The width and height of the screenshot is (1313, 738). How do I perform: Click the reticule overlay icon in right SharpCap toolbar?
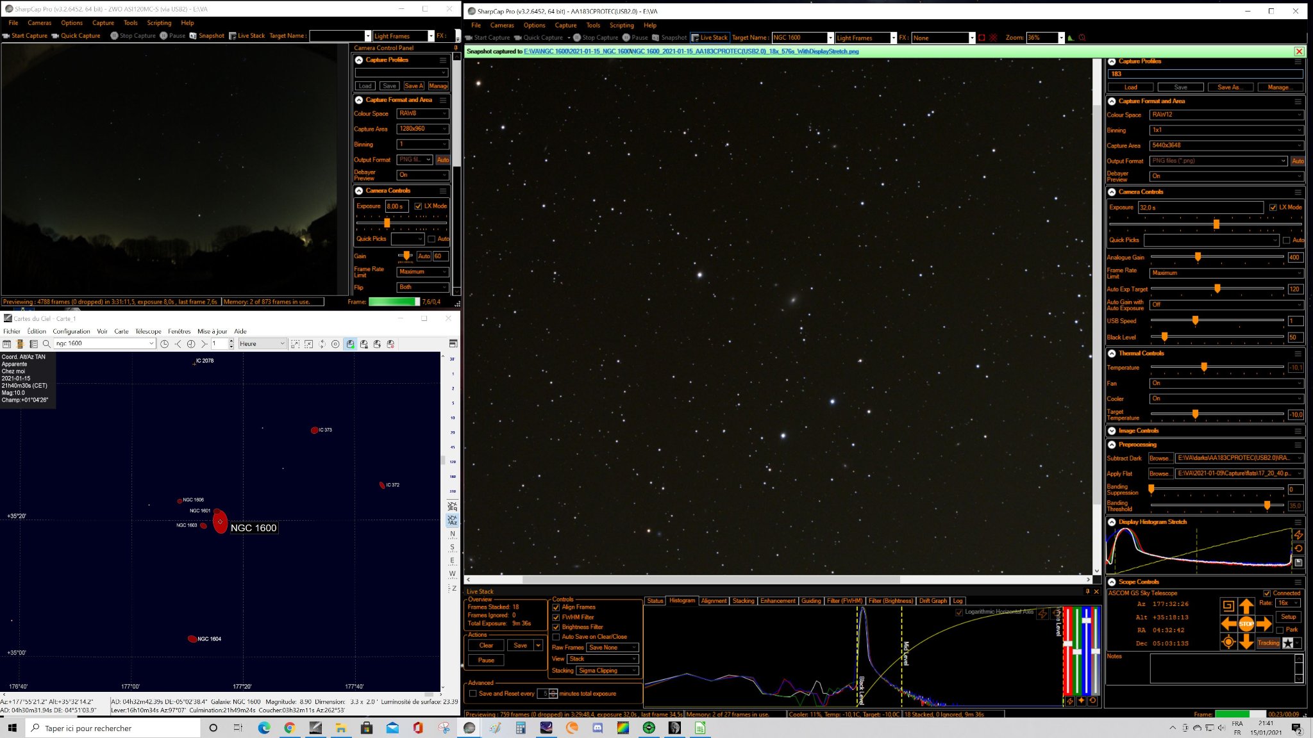(x=993, y=38)
